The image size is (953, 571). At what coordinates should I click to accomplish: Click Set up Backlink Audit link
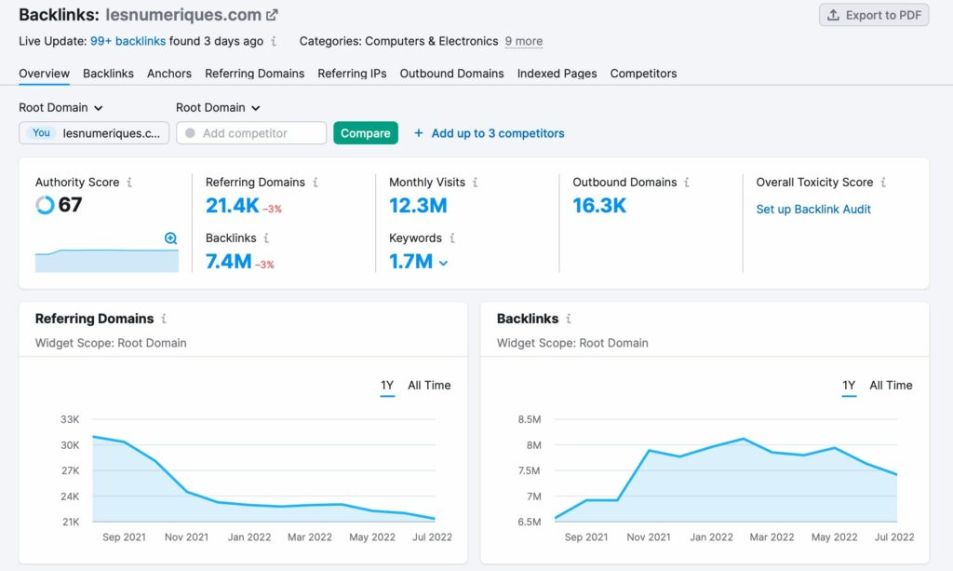coord(813,210)
